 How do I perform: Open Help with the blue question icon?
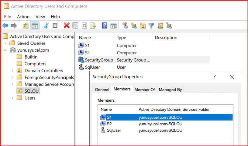(105, 26)
